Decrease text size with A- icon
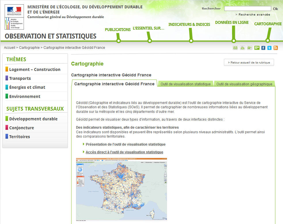The height and width of the screenshot is (224, 283). (x=257, y=48)
